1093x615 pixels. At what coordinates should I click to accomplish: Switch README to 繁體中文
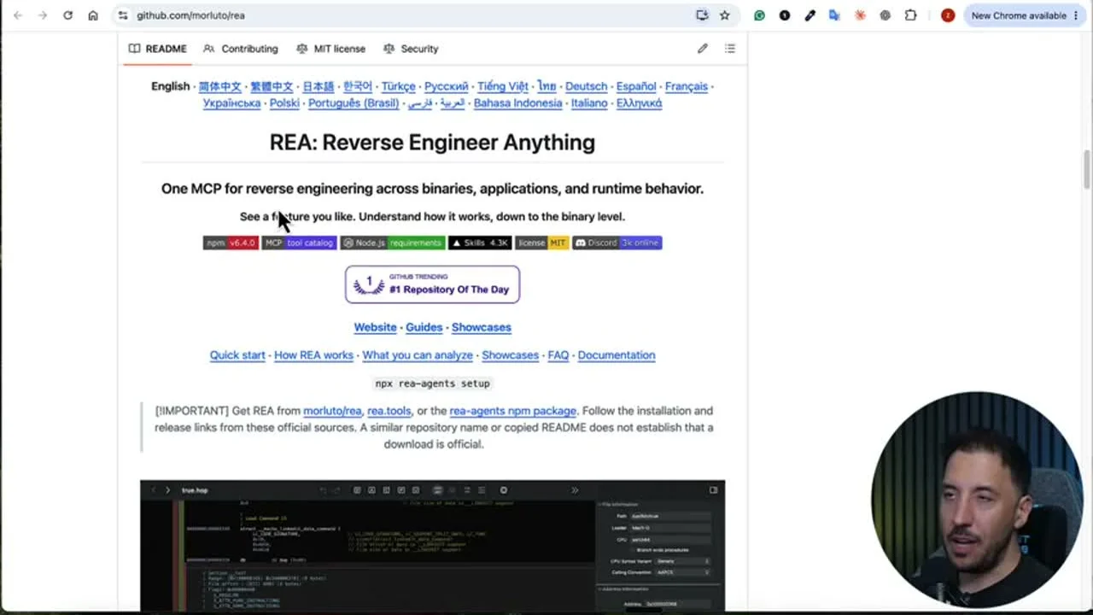272,86
